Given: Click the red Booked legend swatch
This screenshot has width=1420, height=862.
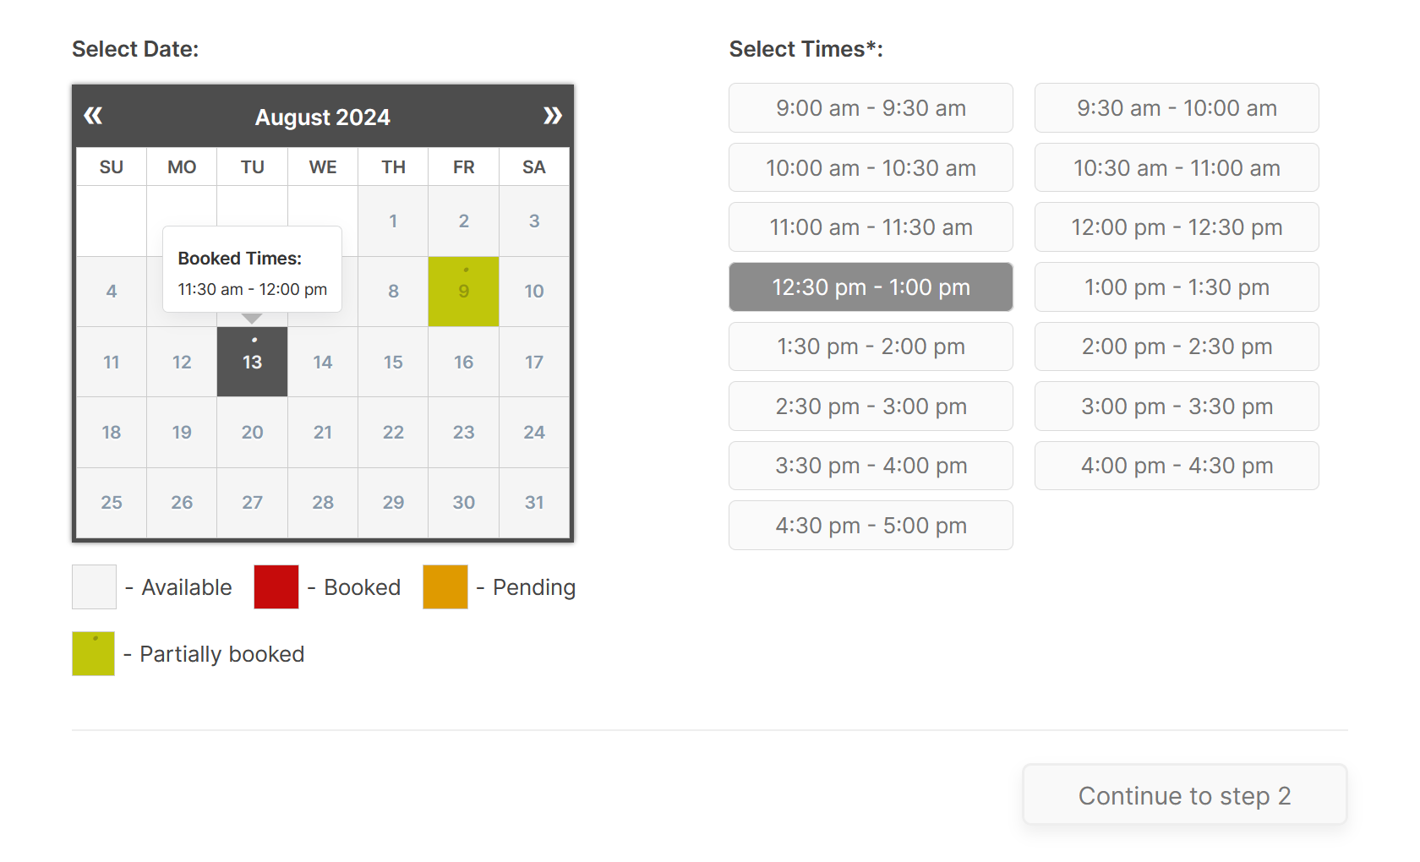Looking at the screenshot, I should 276,586.
